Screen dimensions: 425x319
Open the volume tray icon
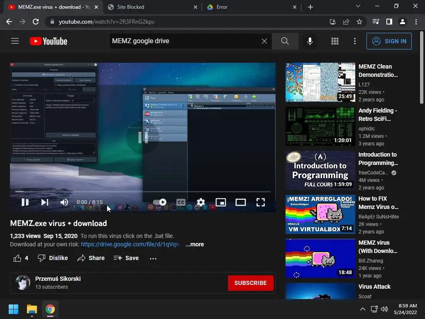click(x=384, y=309)
